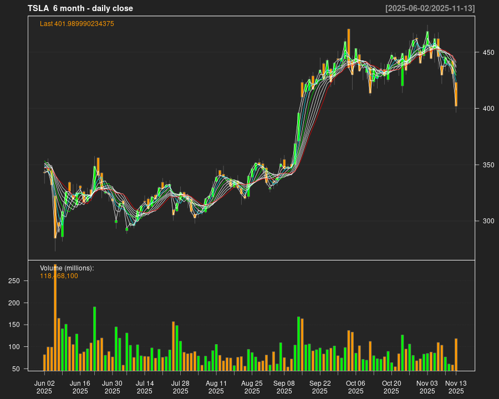Click the Volume (millions) label
The width and height of the screenshot is (499, 399).
coord(67,268)
